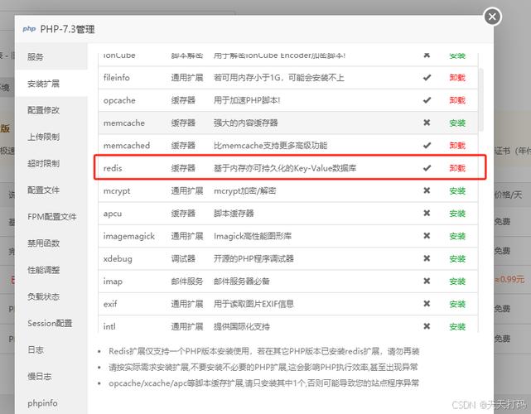Click the php logo in dialog title
Viewport: 531px width, 414px height.
[x=29, y=29]
